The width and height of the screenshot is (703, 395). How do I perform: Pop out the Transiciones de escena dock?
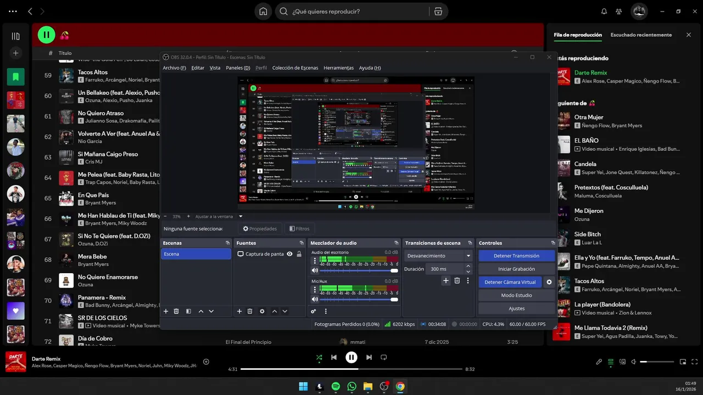click(470, 242)
